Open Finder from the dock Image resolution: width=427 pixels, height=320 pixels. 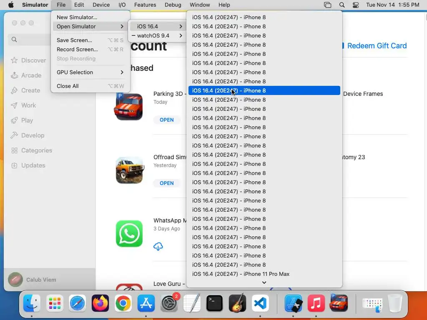32,303
